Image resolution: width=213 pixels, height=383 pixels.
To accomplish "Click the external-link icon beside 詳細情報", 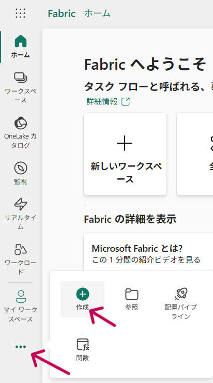I will [126, 101].
